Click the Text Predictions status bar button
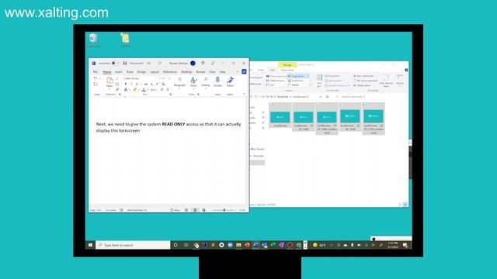The width and height of the screenshot is (497, 279). [x=137, y=210]
